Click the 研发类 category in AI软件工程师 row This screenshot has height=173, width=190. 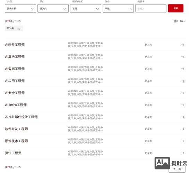(x=148, y=45)
